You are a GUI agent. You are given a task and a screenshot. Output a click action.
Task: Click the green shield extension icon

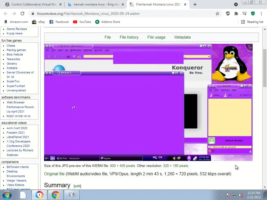pos(253,14)
